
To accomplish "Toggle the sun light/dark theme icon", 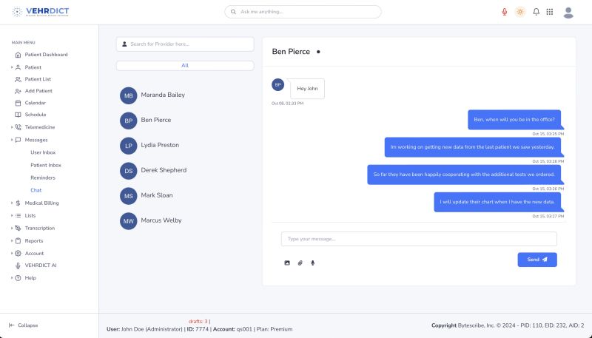I will [x=520, y=12].
